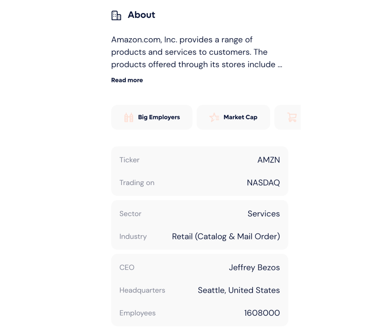Click the shopping cart category icon

tap(292, 117)
